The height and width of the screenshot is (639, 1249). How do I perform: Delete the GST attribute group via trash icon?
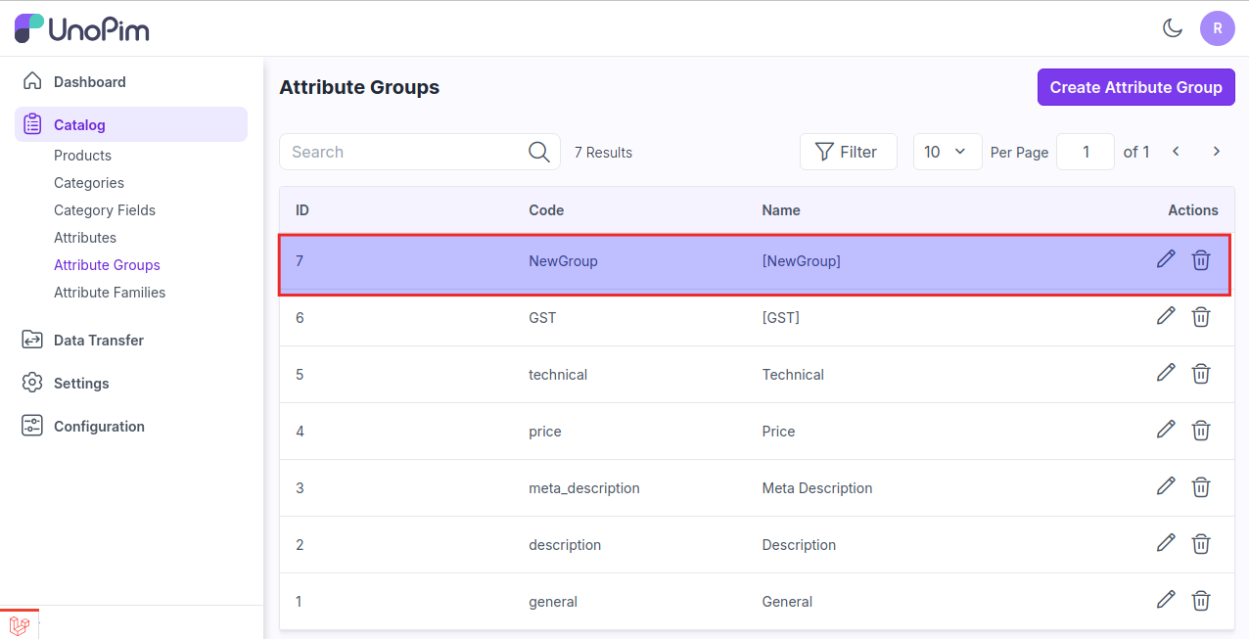pos(1201,316)
